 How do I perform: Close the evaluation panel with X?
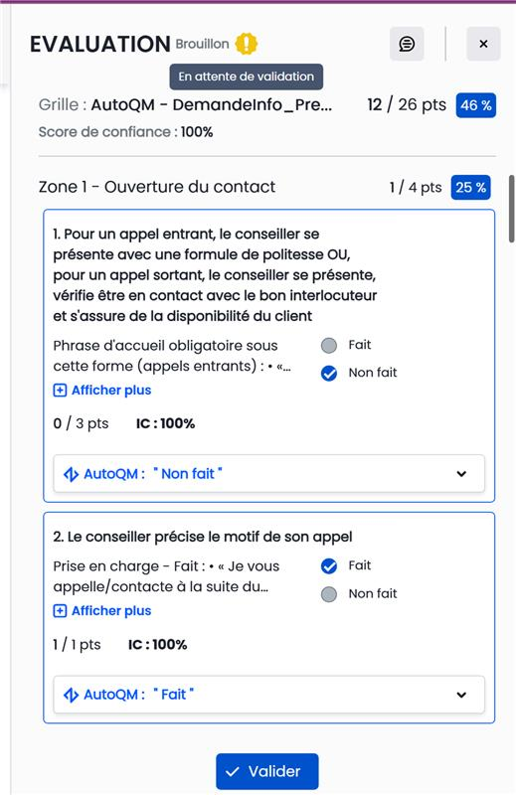(483, 44)
